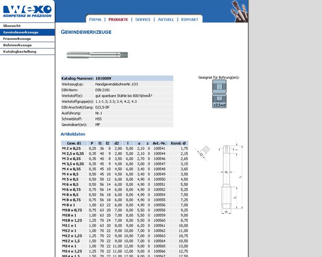Click row M 4 x 0,5
This screenshot has width=322, height=257.
point(125,174)
